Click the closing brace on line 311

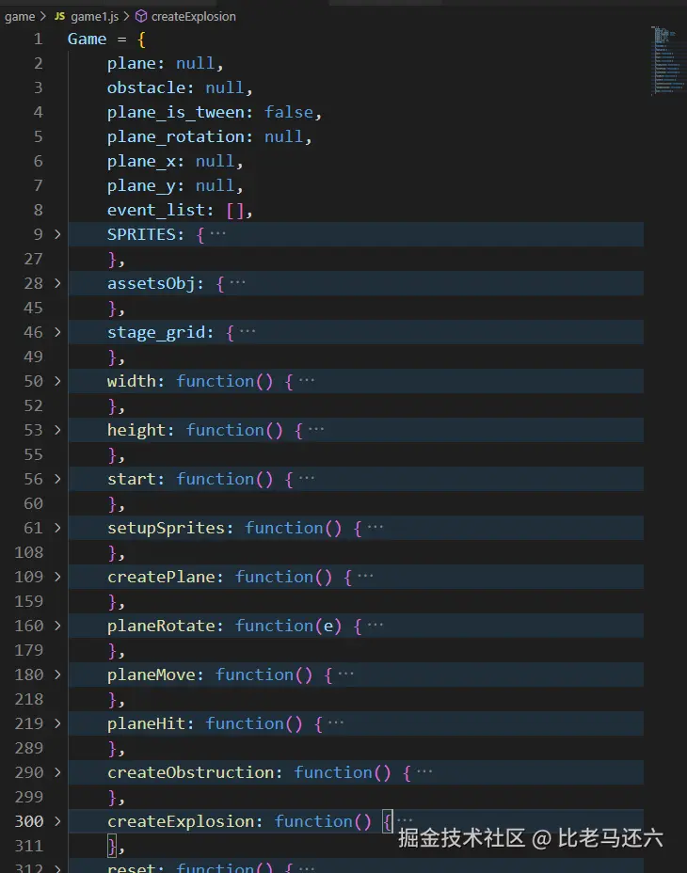(x=112, y=847)
